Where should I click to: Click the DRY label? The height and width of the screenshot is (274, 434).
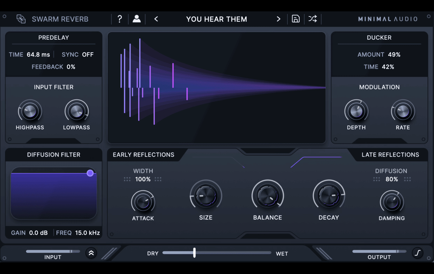153,254
